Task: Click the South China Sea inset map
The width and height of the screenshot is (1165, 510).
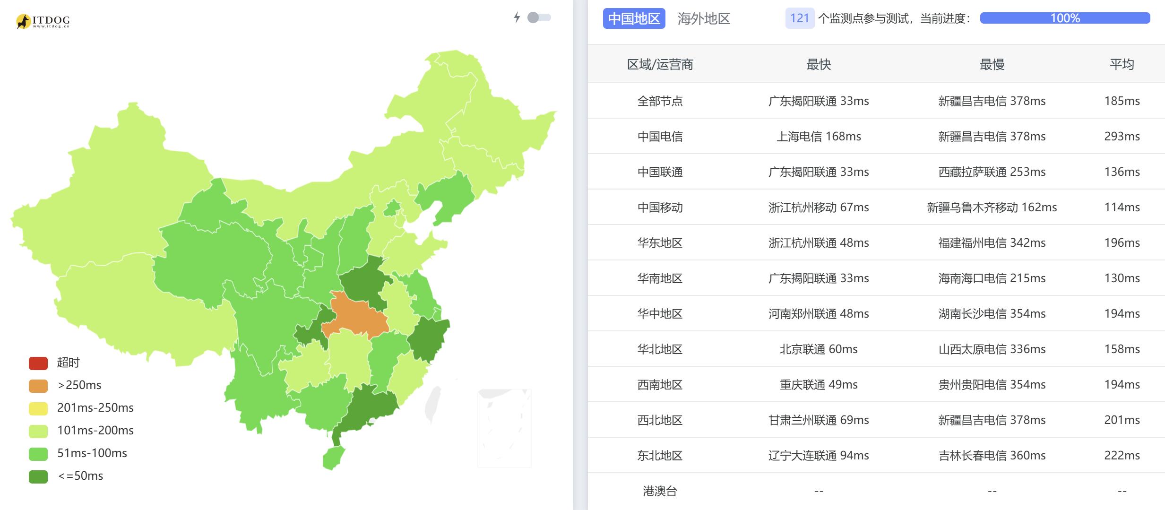Action: pos(504,428)
